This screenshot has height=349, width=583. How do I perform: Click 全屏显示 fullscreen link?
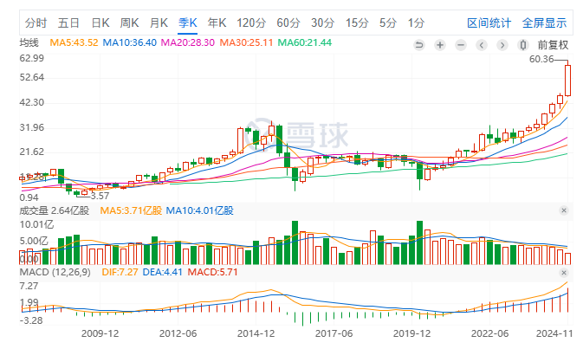tap(544, 23)
